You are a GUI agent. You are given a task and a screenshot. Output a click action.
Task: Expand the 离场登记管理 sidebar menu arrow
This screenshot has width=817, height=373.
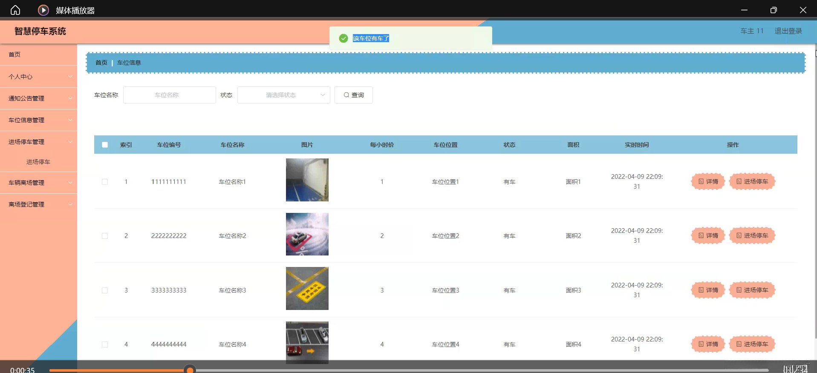pyautogui.click(x=70, y=204)
